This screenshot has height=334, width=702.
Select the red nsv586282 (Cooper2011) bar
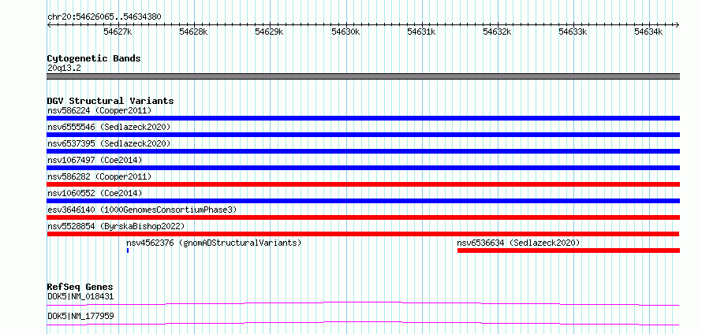pyautogui.click(x=363, y=184)
